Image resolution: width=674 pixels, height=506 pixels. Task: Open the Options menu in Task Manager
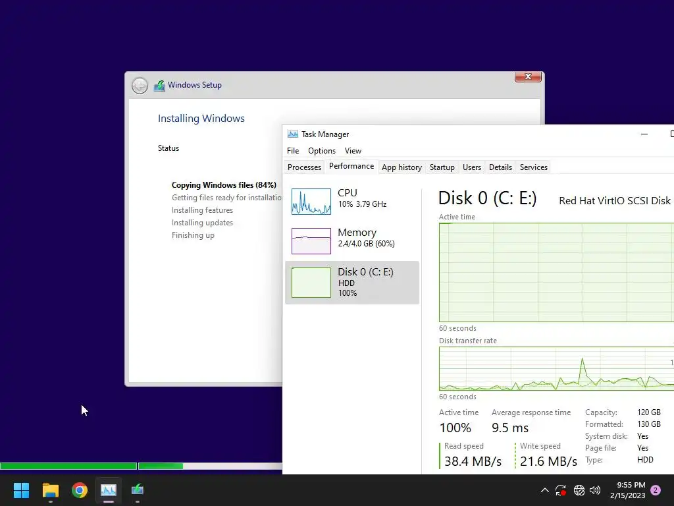coord(321,151)
